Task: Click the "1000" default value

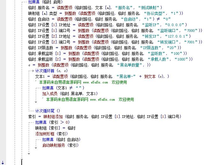Action: pyautogui.click(x=181, y=59)
